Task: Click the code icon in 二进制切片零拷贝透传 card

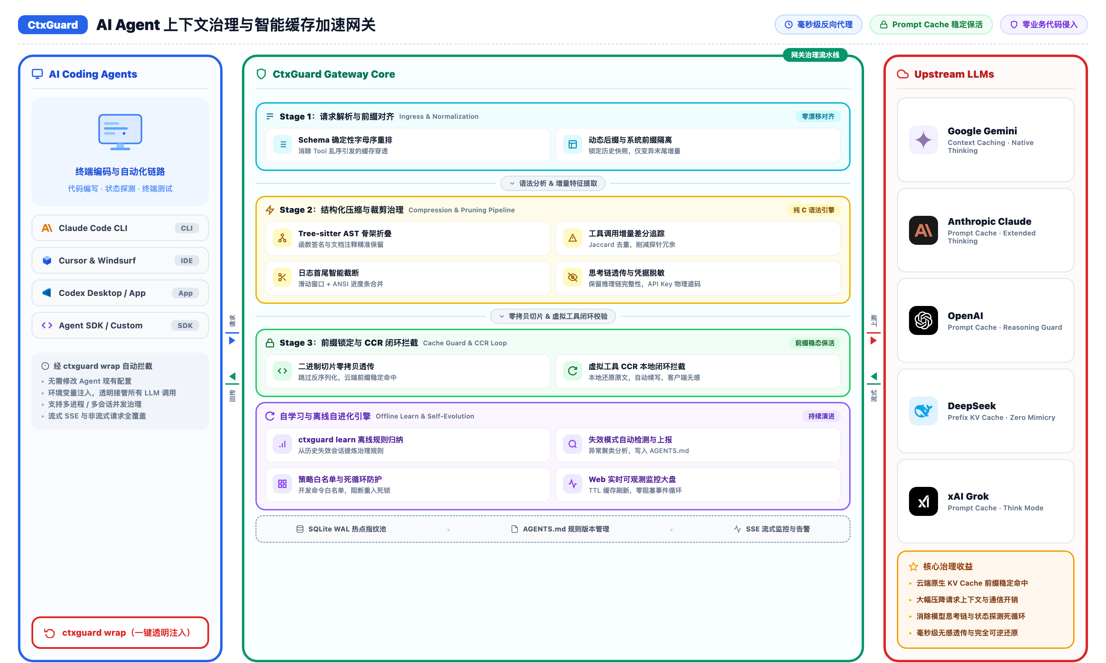Action: coord(282,371)
